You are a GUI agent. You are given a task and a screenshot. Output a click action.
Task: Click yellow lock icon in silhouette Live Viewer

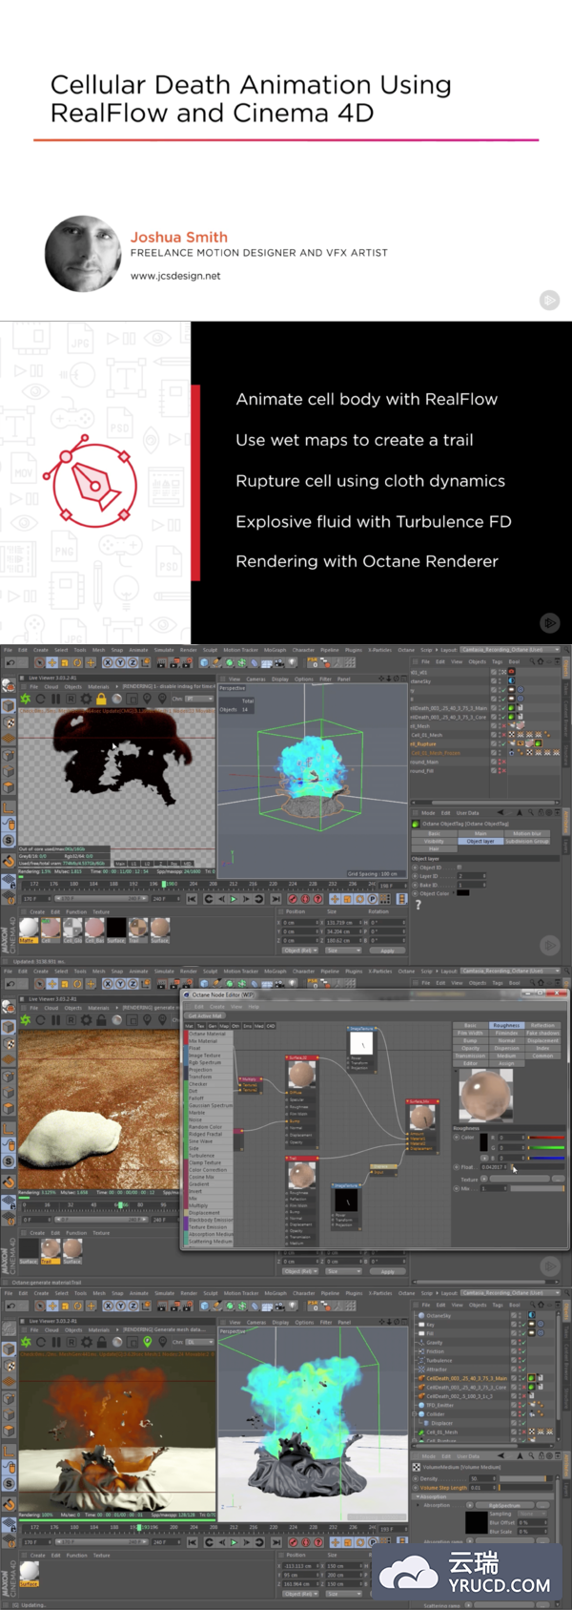point(100,699)
